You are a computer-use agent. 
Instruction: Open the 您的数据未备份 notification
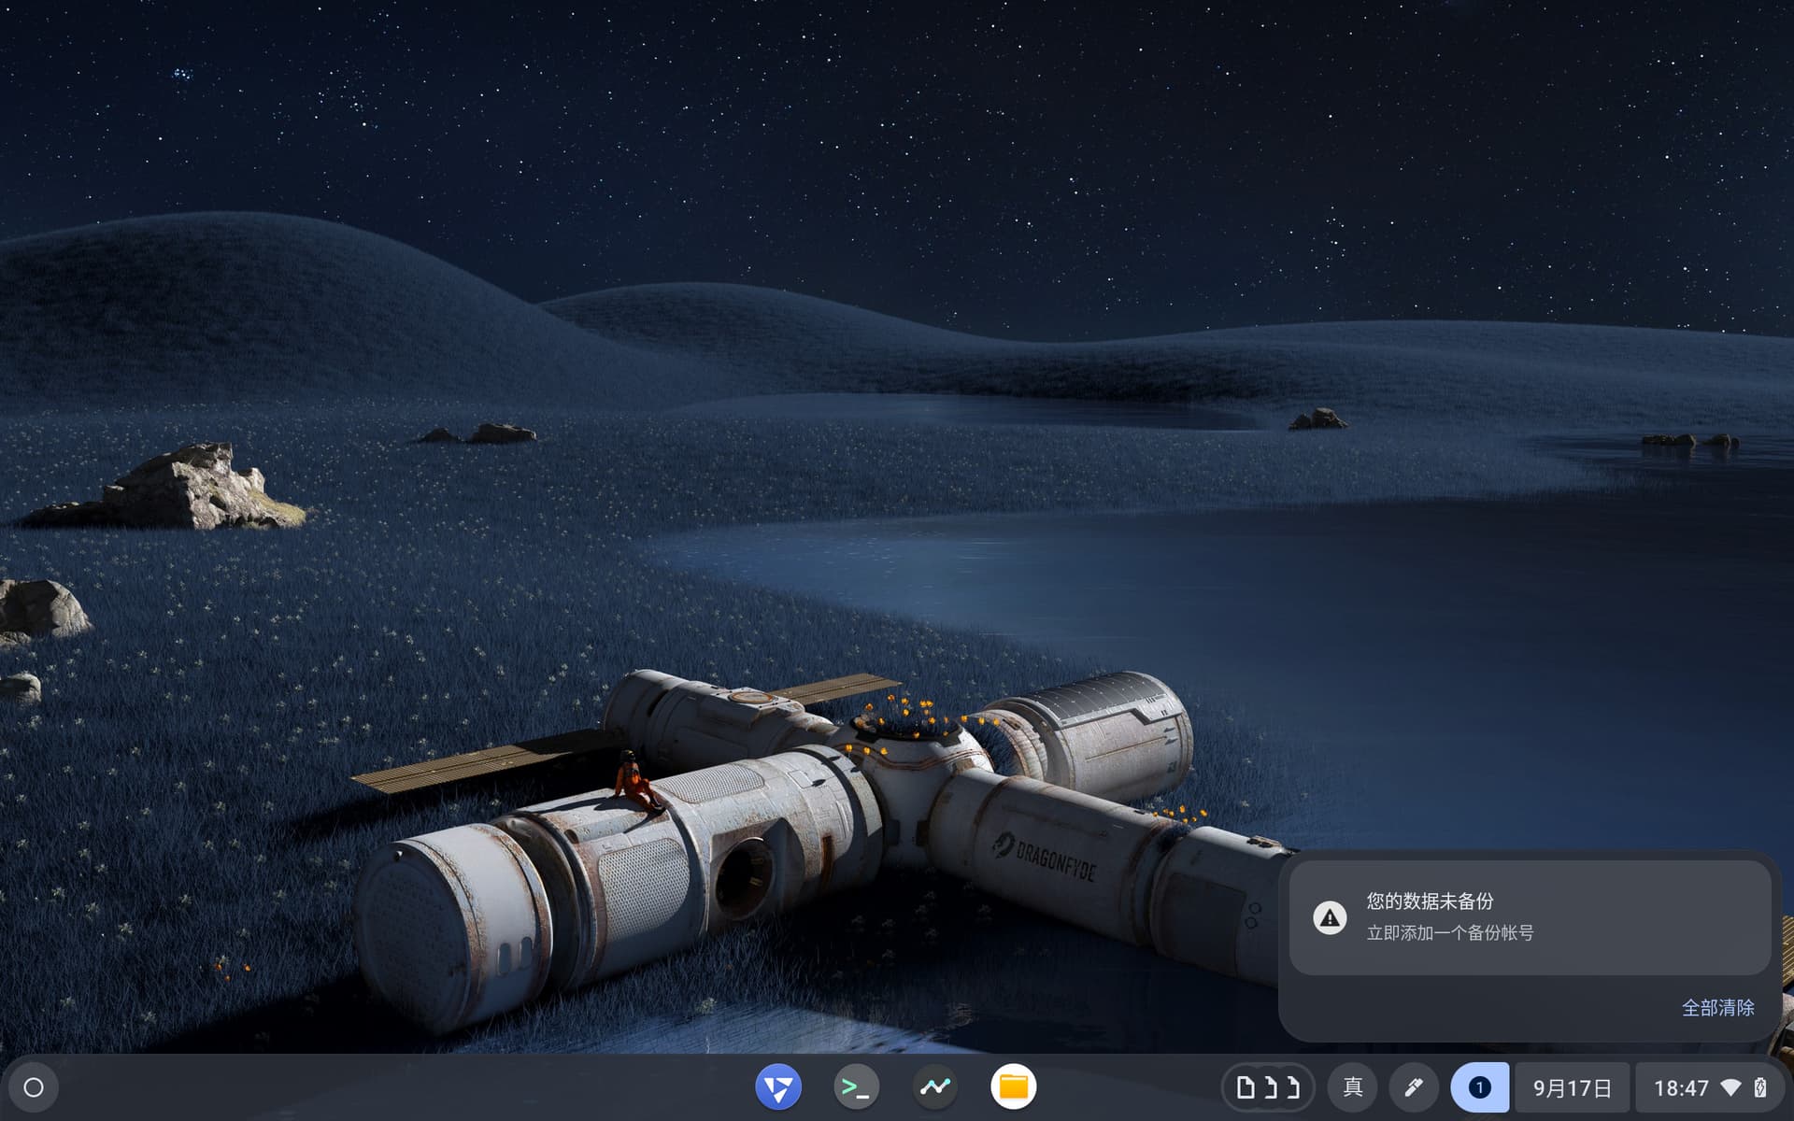pyautogui.click(x=1430, y=901)
